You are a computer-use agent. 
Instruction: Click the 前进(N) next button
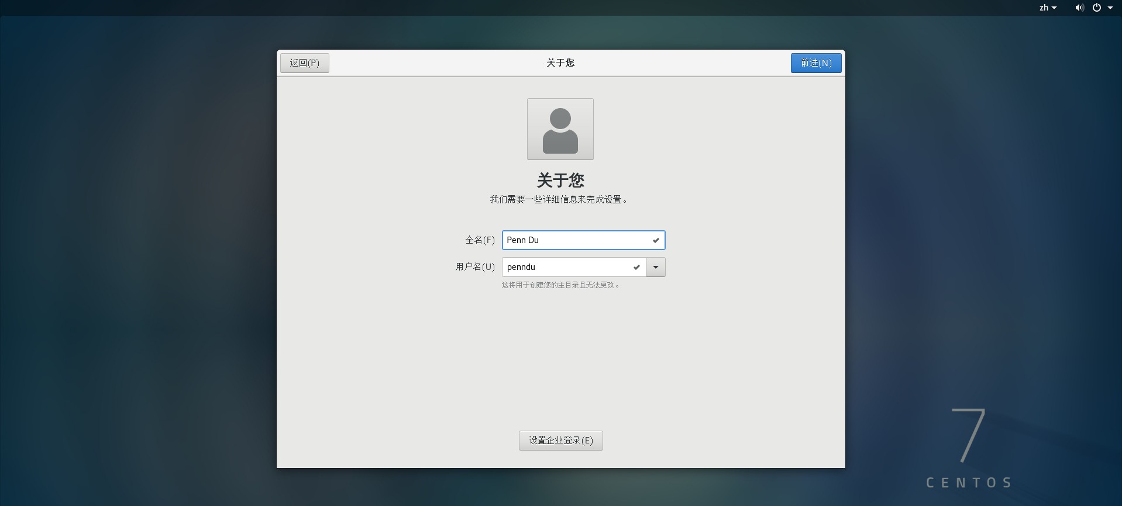click(x=816, y=63)
